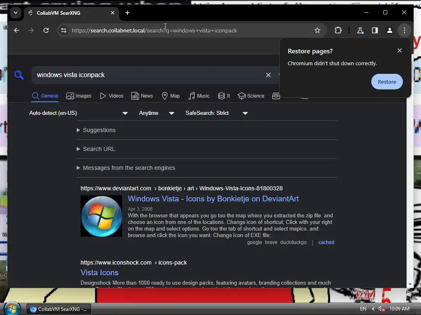Go back using the browser back arrow
421x315 pixels.
tap(16, 30)
